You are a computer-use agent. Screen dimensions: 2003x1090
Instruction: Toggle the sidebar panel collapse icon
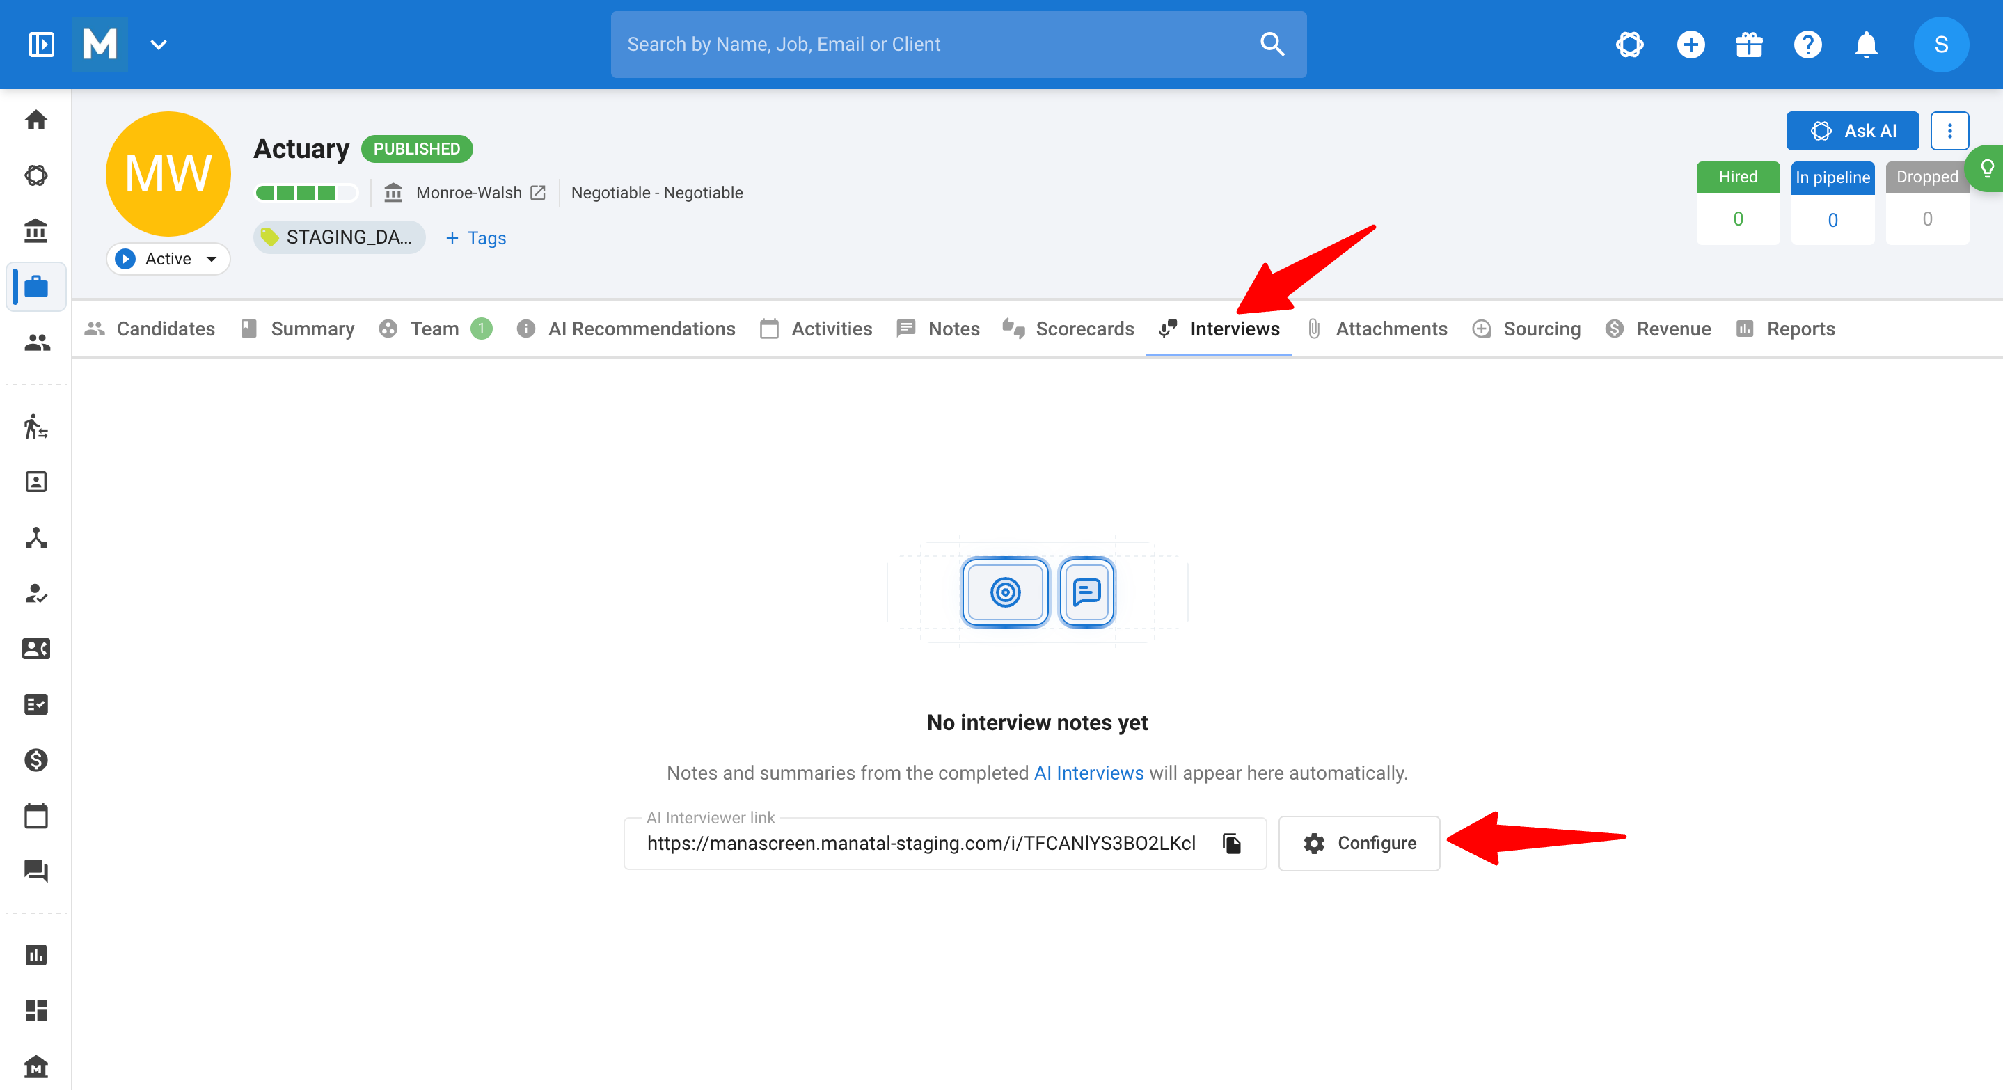tap(41, 45)
